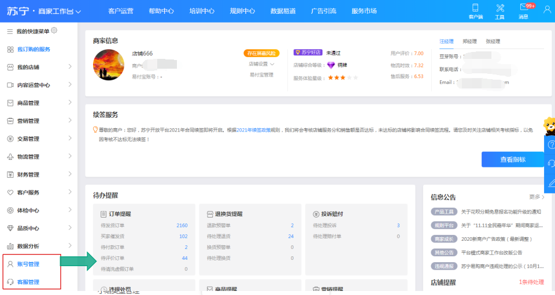Expand the 客户服务 submenu arrow
The width and height of the screenshot is (555, 295).
(70, 192)
